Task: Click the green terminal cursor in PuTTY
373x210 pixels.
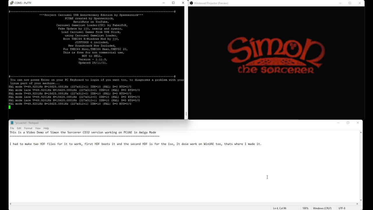Action: coord(10,107)
